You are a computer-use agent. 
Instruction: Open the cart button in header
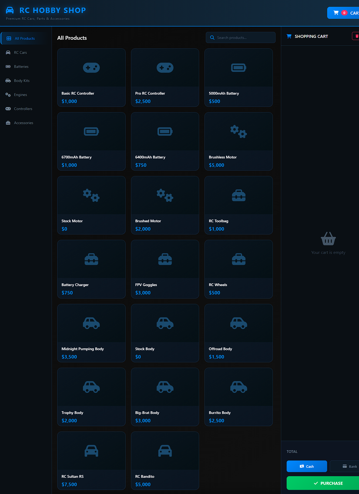(x=343, y=13)
